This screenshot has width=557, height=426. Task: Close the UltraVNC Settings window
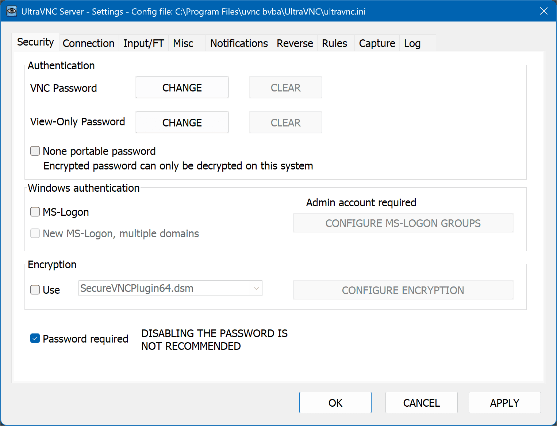(x=543, y=11)
